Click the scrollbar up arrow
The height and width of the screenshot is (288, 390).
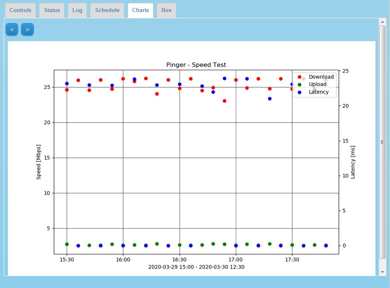click(383, 22)
